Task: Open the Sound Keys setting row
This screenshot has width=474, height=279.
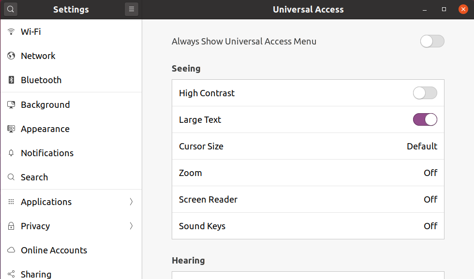Action: click(x=308, y=226)
